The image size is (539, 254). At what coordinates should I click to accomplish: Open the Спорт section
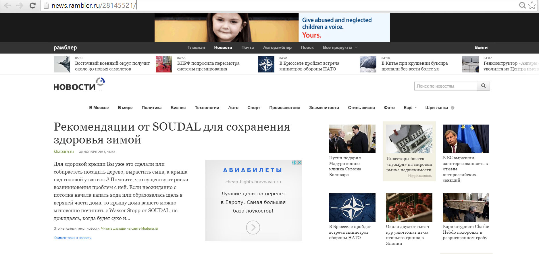[254, 108]
